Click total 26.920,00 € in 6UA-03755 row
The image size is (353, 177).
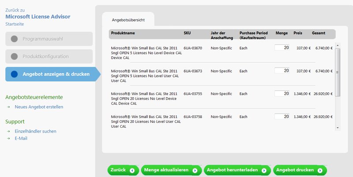(323, 94)
